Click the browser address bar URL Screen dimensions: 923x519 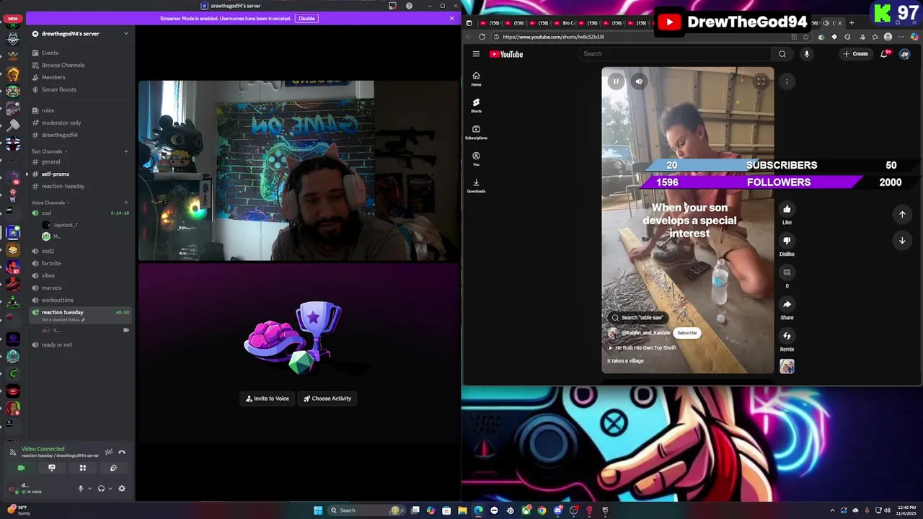click(553, 37)
